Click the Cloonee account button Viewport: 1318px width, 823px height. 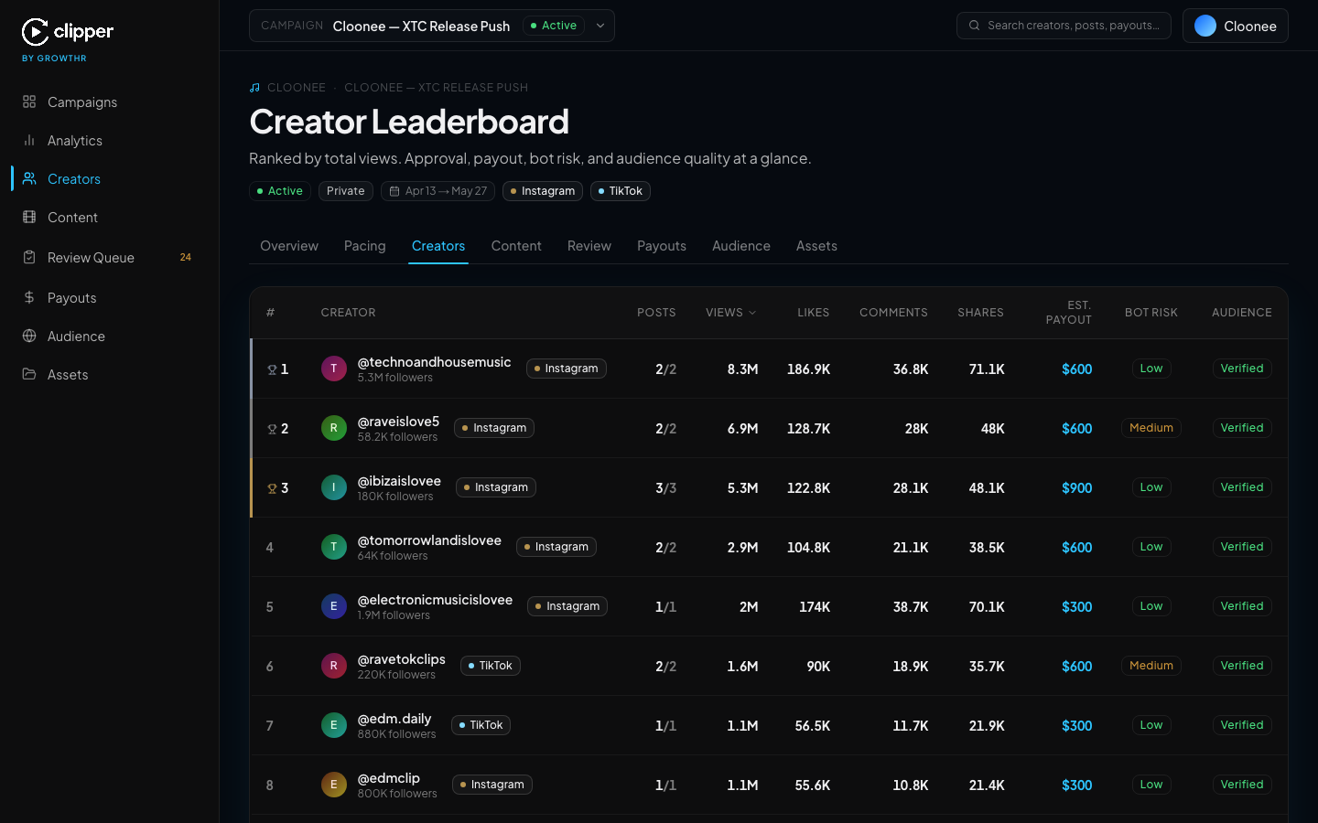pos(1236,26)
